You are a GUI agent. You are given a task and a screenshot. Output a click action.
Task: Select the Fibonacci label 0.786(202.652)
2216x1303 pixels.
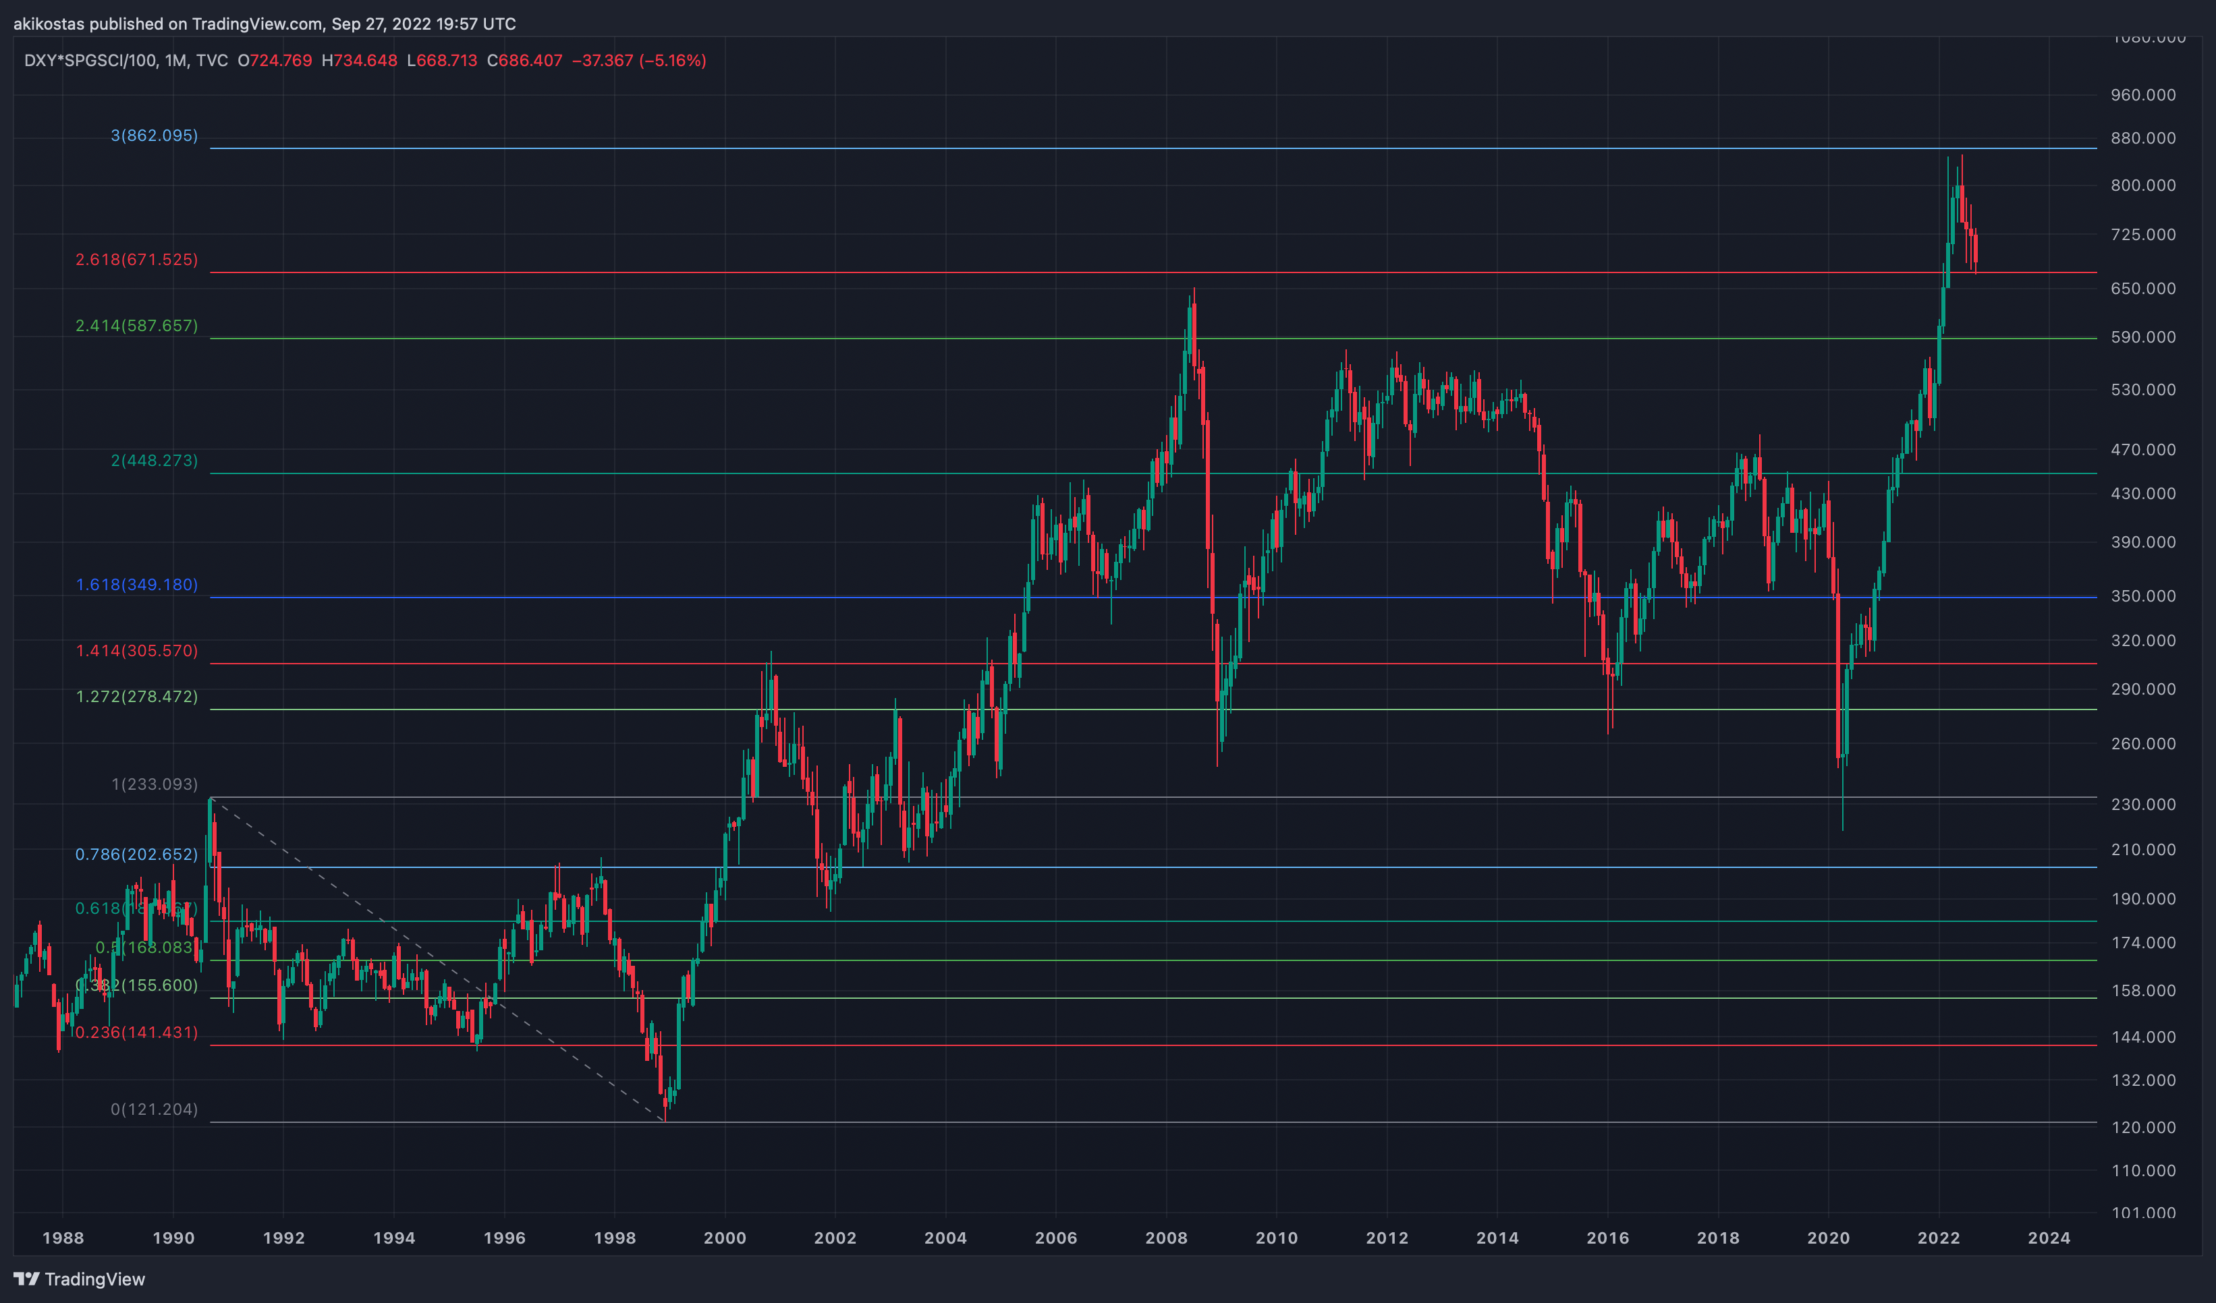[136, 854]
